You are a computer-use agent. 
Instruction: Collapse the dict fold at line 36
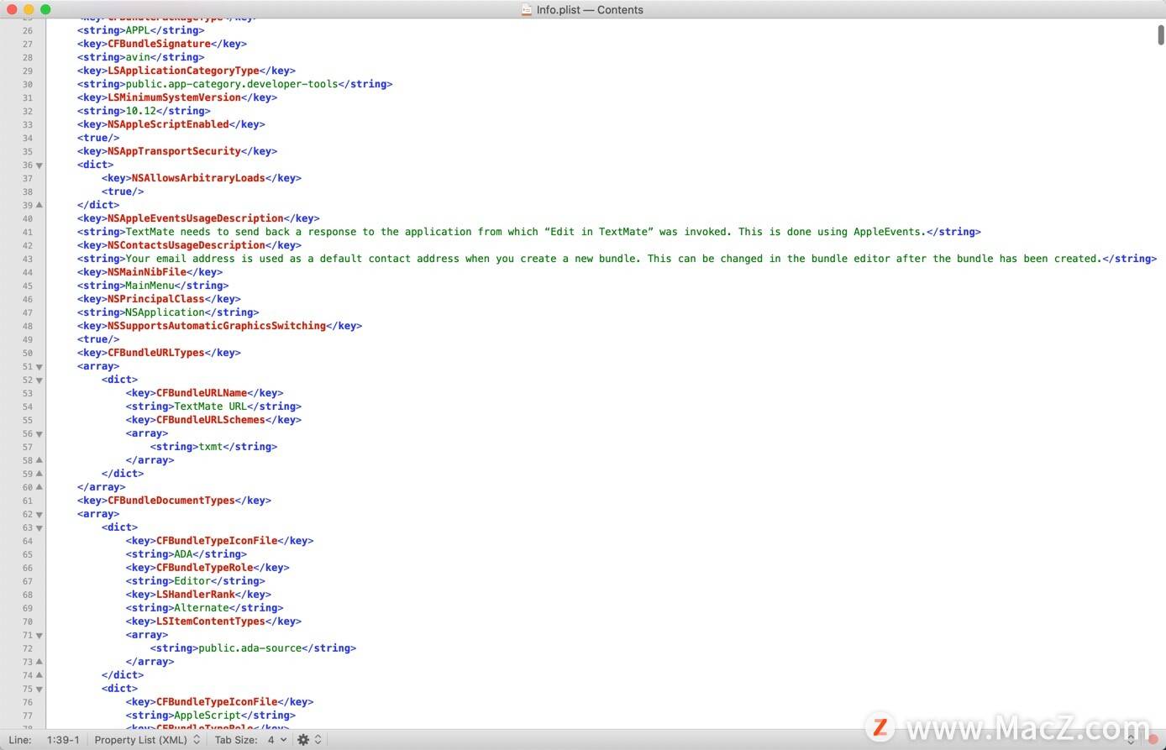[39, 165]
